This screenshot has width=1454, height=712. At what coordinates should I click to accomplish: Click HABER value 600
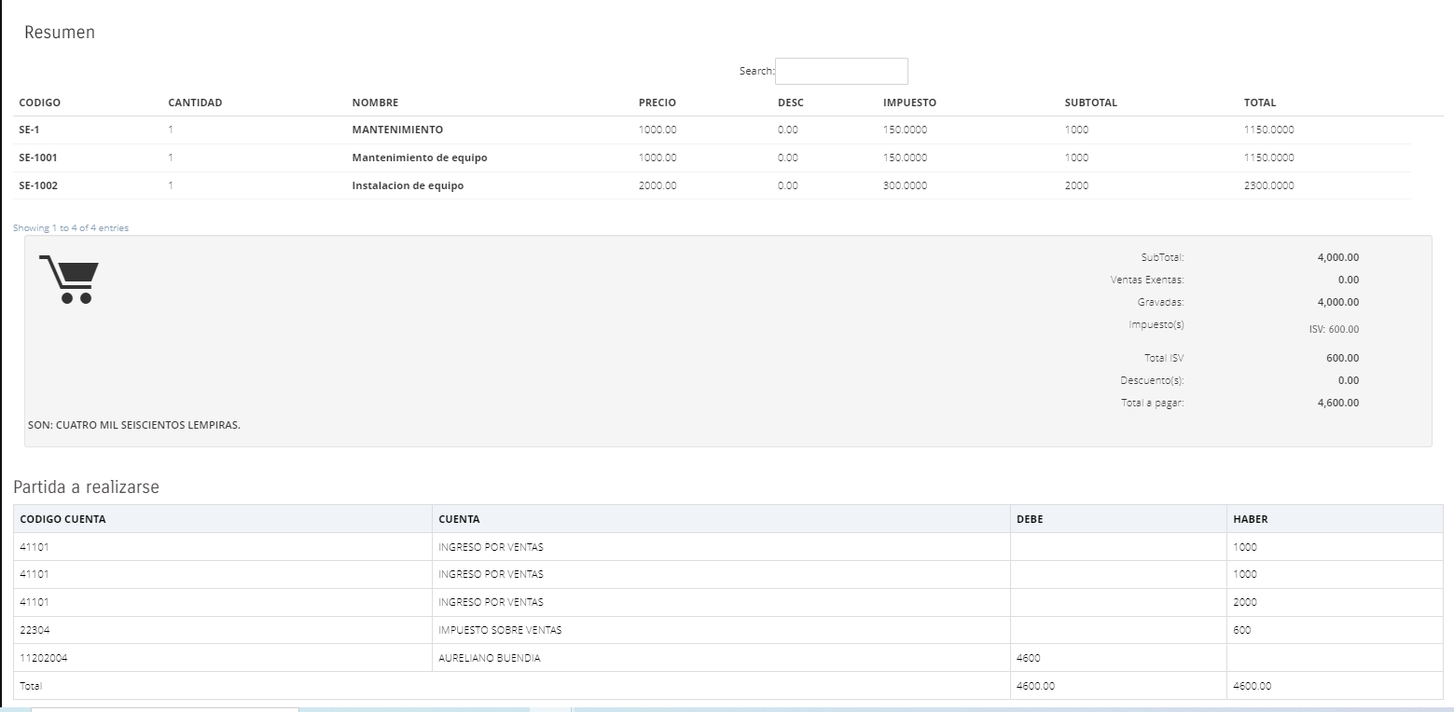(1241, 630)
